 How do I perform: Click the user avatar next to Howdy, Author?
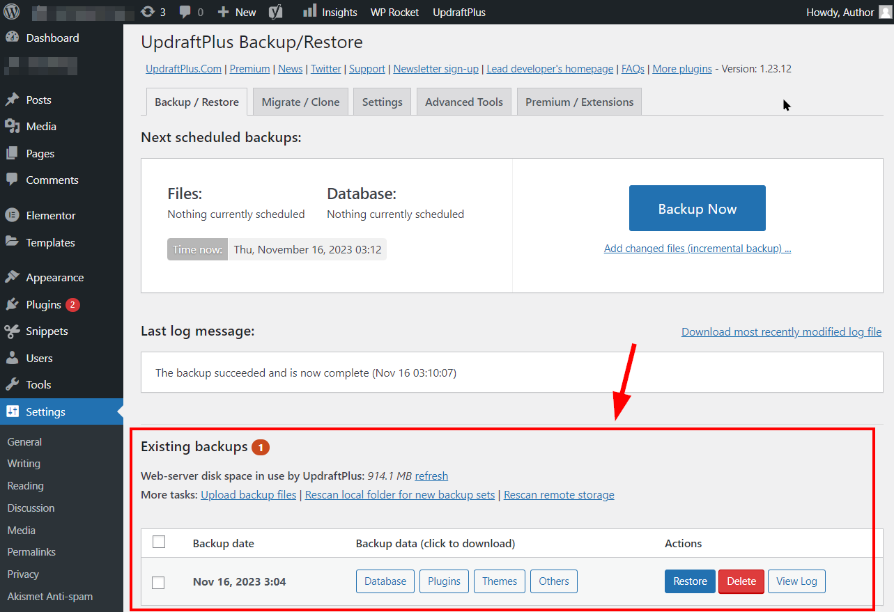click(884, 12)
